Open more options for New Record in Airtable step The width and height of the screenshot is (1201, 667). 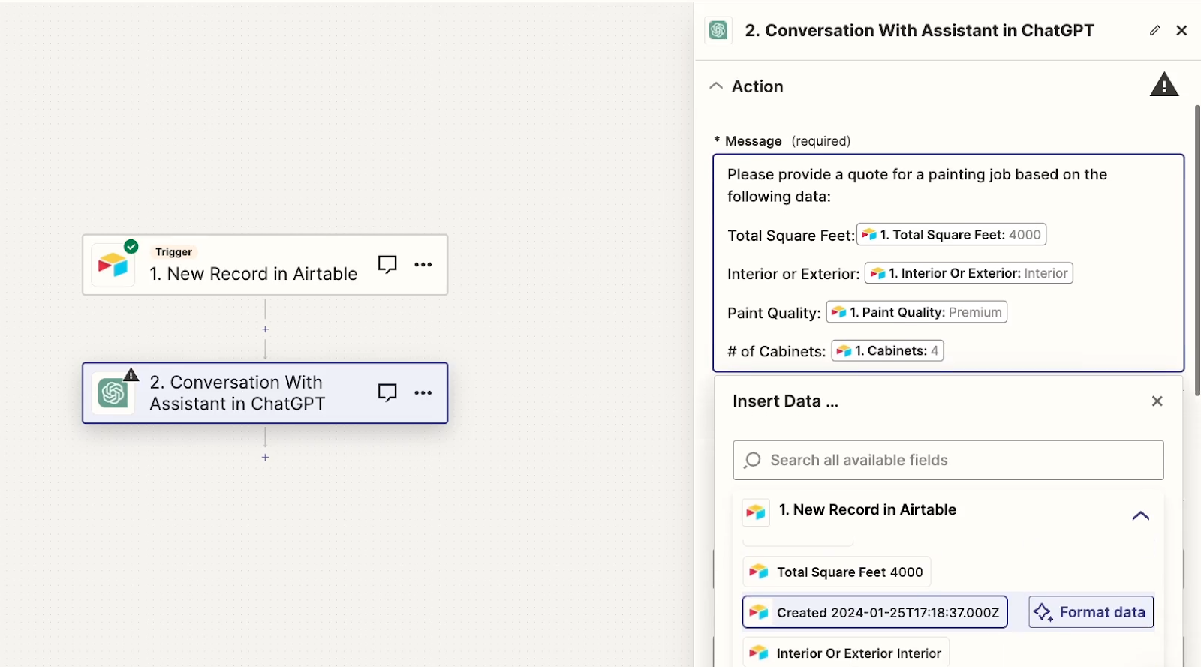coord(423,264)
